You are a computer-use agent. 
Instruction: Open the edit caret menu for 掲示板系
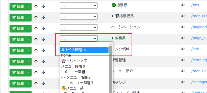click(x=29, y=17)
